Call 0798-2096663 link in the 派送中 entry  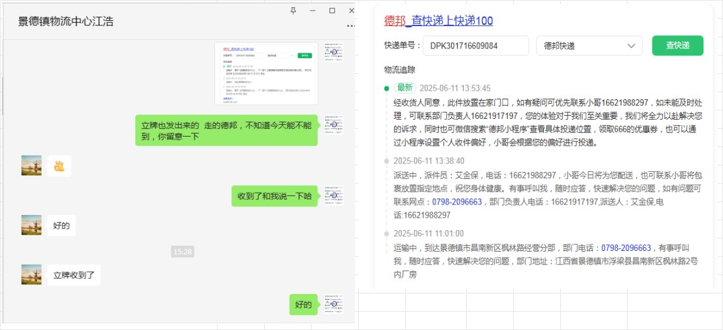click(x=457, y=202)
